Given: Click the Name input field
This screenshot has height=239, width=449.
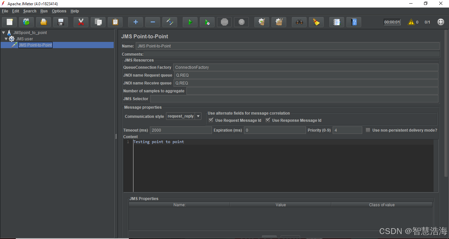Looking at the screenshot, I should click(x=288, y=46).
